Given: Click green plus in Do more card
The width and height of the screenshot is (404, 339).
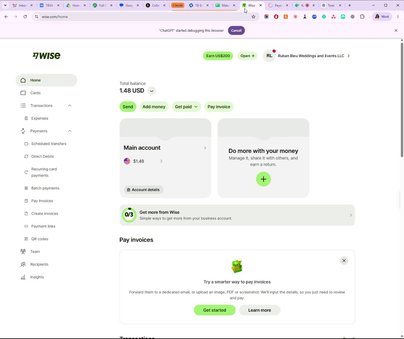Looking at the screenshot, I should tap(263, 179).
